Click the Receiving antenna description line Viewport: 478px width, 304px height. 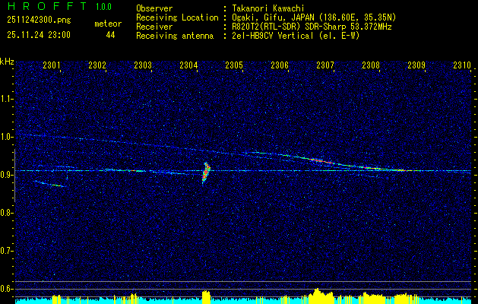pos(248,36)
